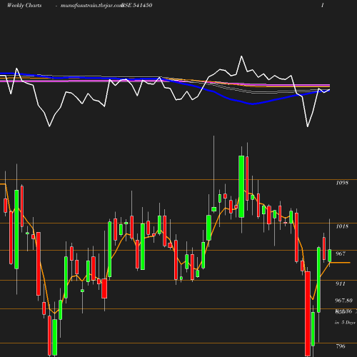This screenshot has height=357, width=357.
Task: Click the website name in the header
Action: click(x=91, y=5)
